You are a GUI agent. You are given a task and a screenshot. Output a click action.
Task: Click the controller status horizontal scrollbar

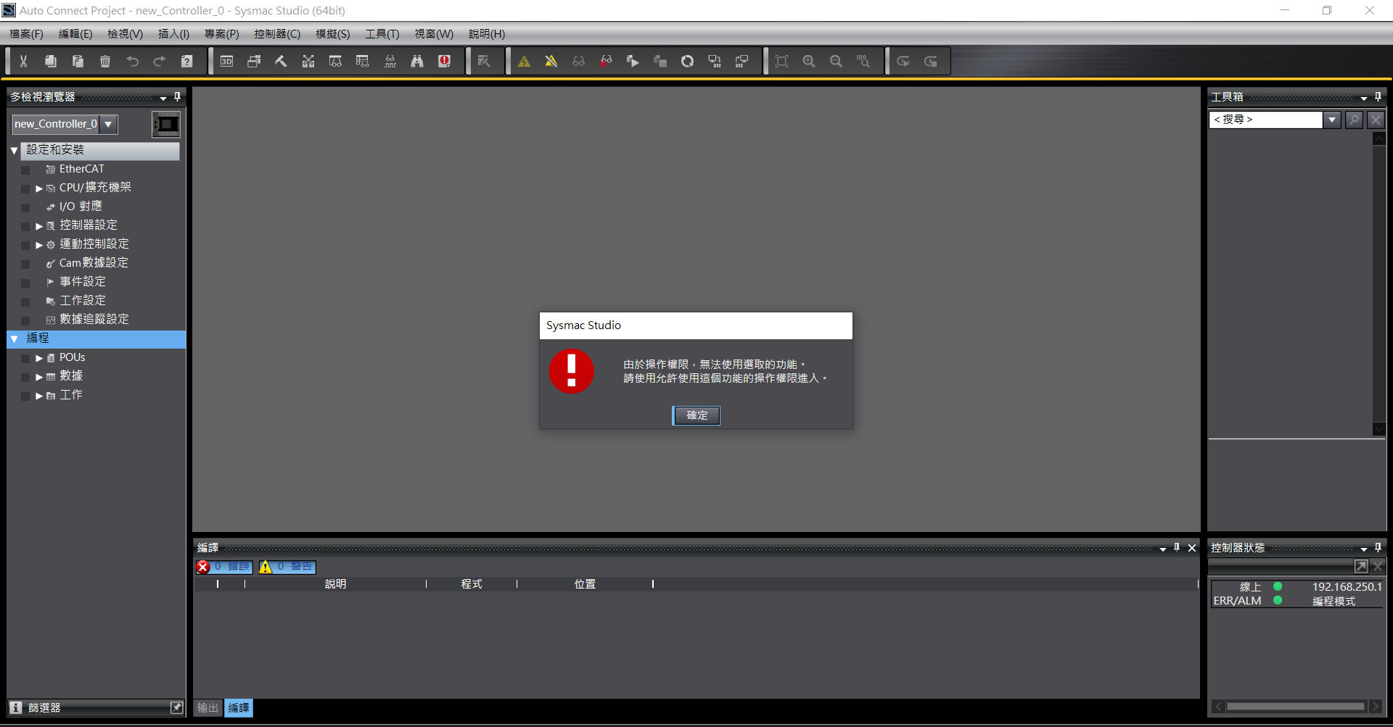click(1295, 706)
